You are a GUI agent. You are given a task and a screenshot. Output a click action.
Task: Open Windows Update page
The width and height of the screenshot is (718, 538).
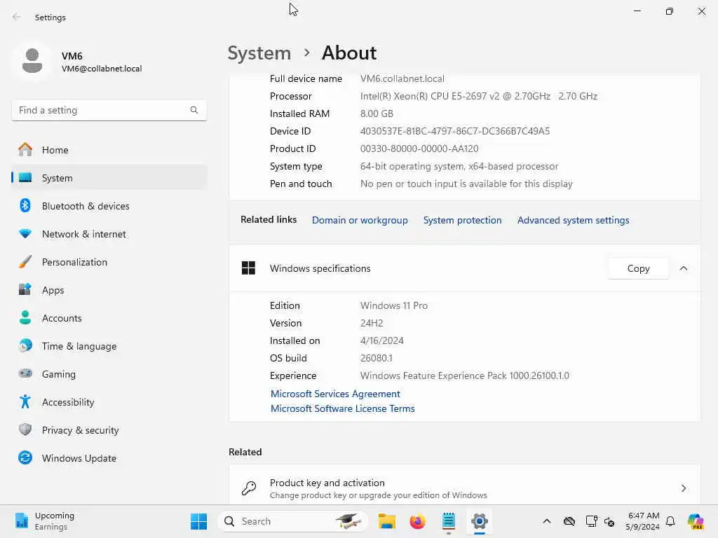109,458
